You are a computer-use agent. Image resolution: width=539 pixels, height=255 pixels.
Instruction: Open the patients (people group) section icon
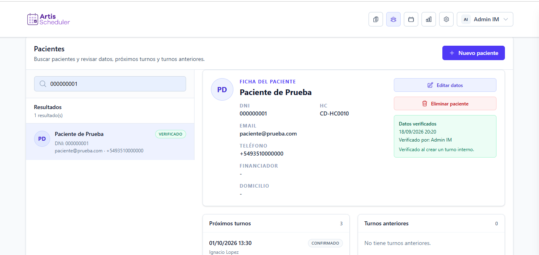(393, 19)
